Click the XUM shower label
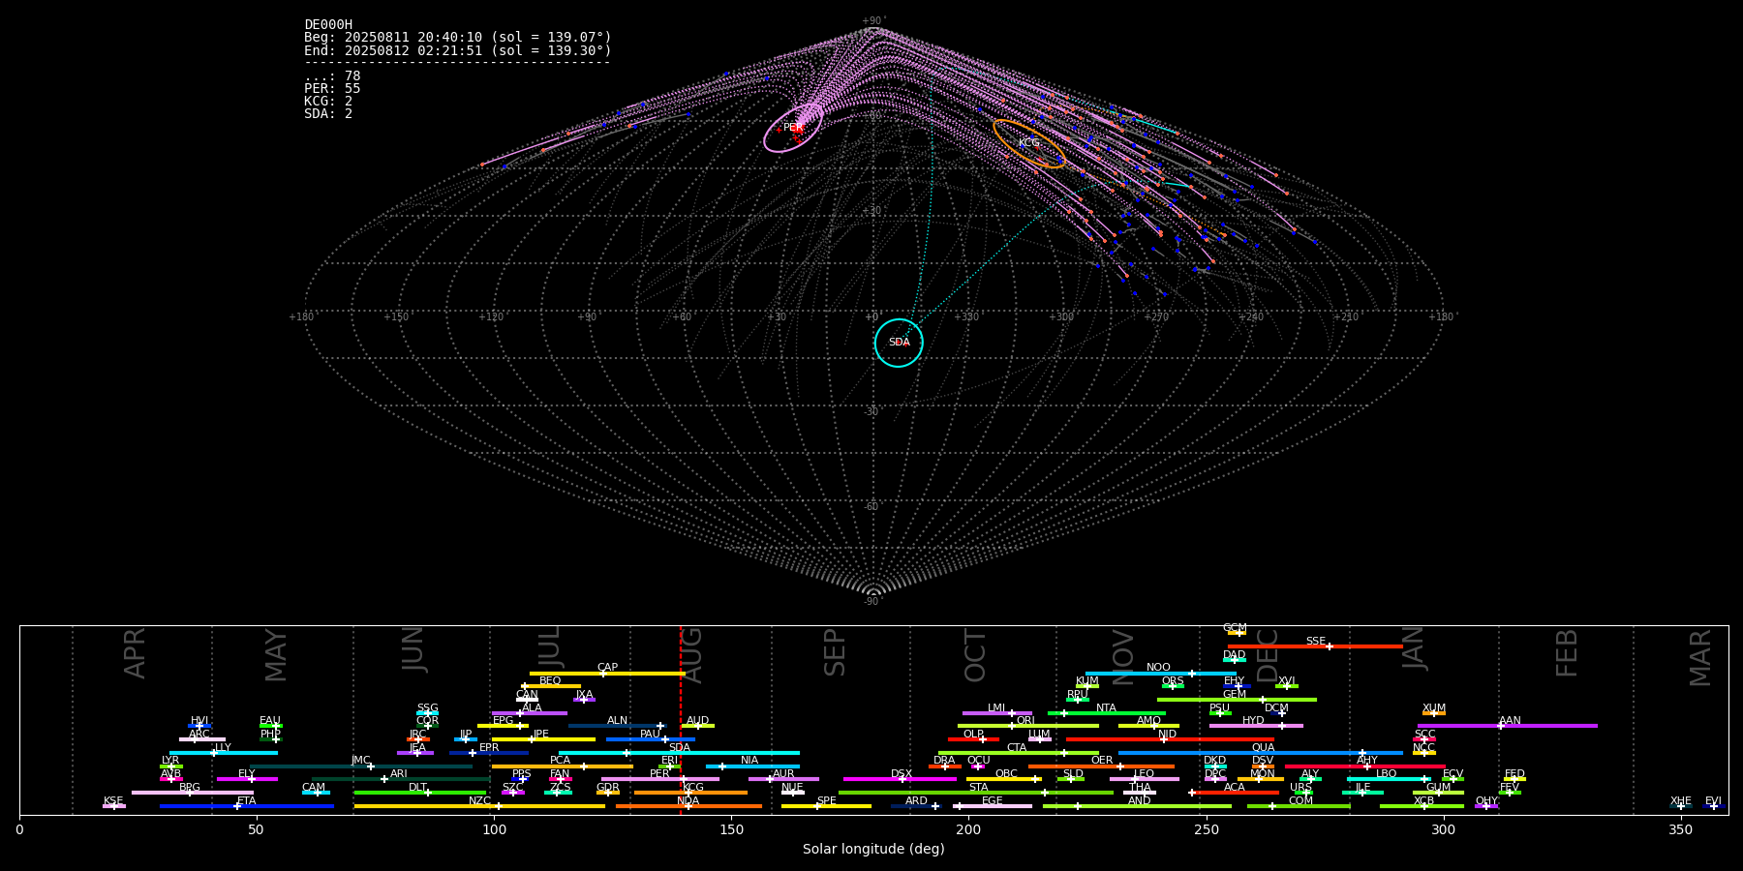 click(x=1434, y=708)
